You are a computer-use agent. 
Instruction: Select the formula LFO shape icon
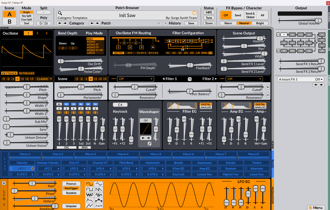pyautogui.click(x=99, y=206)
